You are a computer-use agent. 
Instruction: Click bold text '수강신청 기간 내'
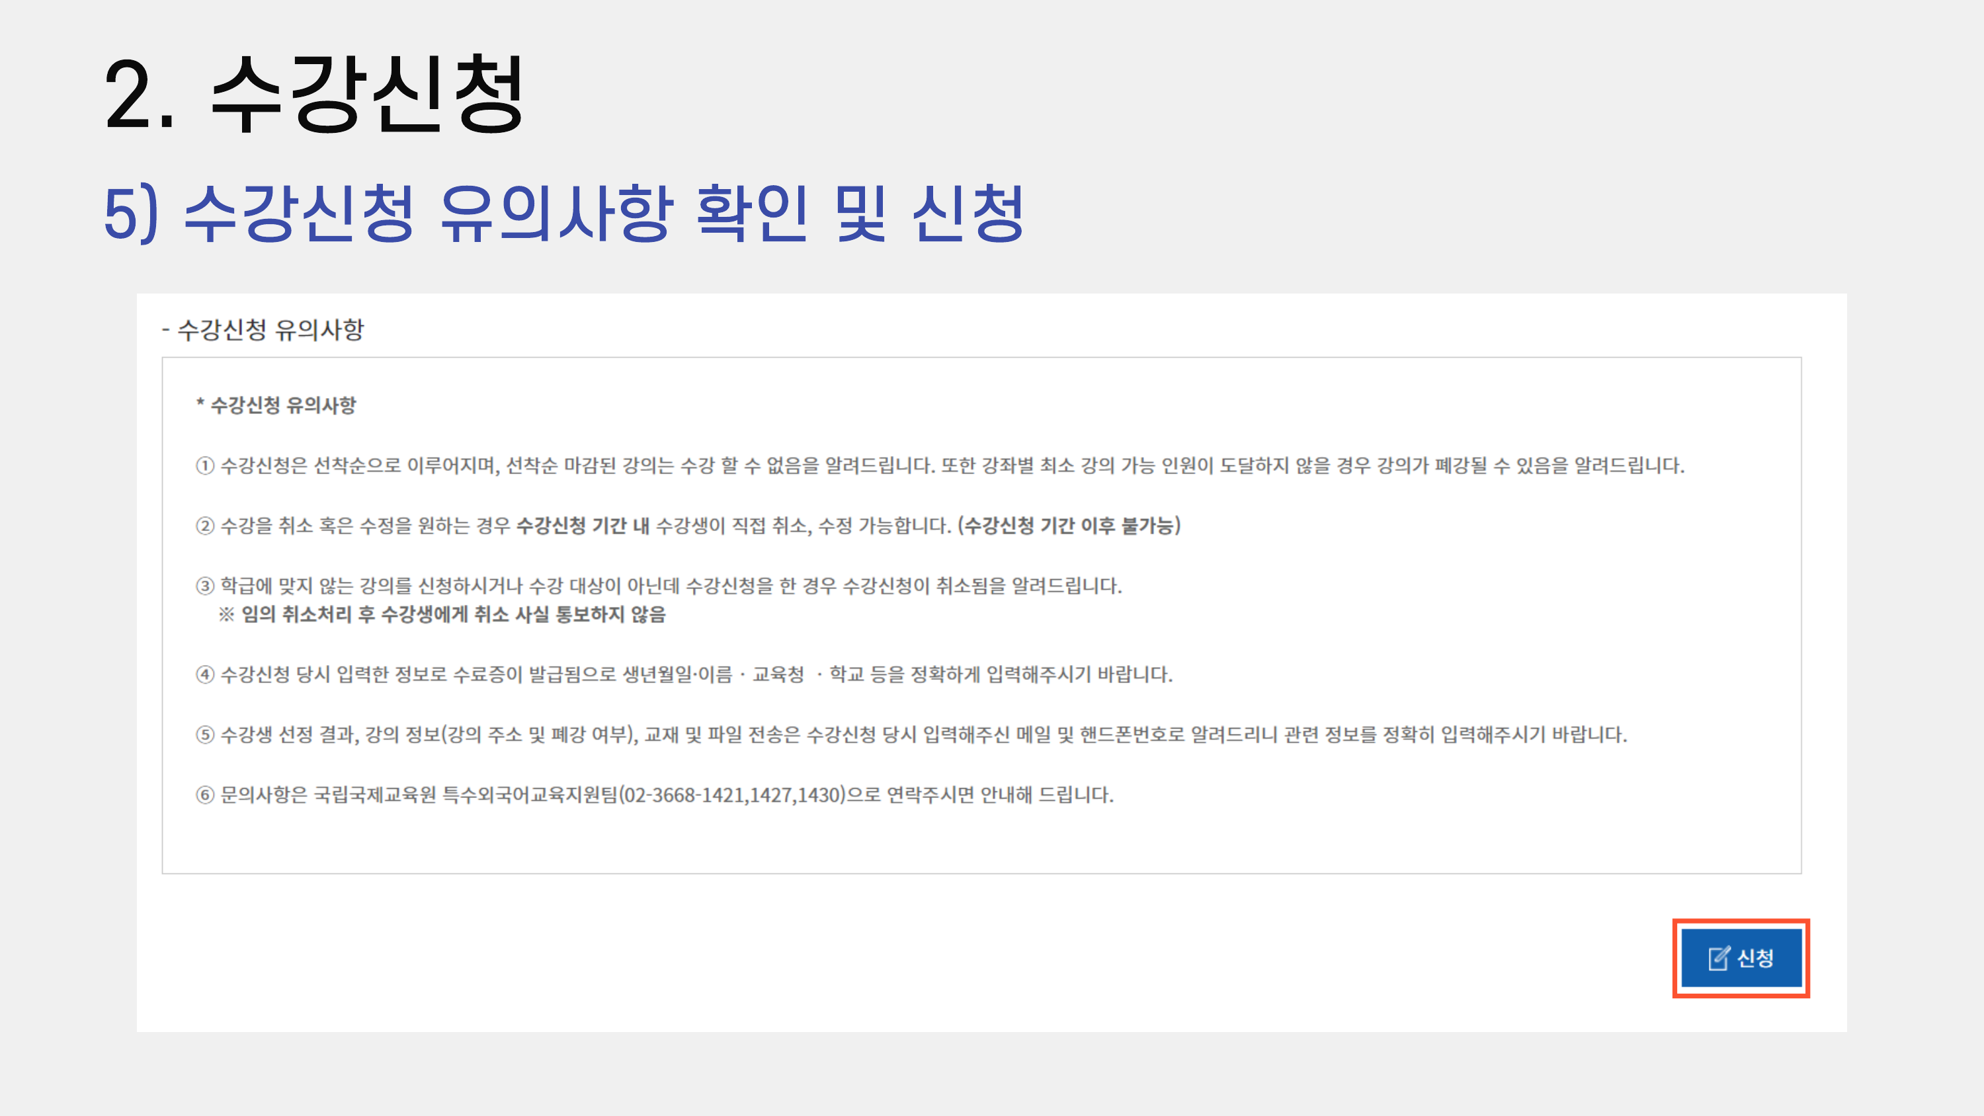coord(582,526)
